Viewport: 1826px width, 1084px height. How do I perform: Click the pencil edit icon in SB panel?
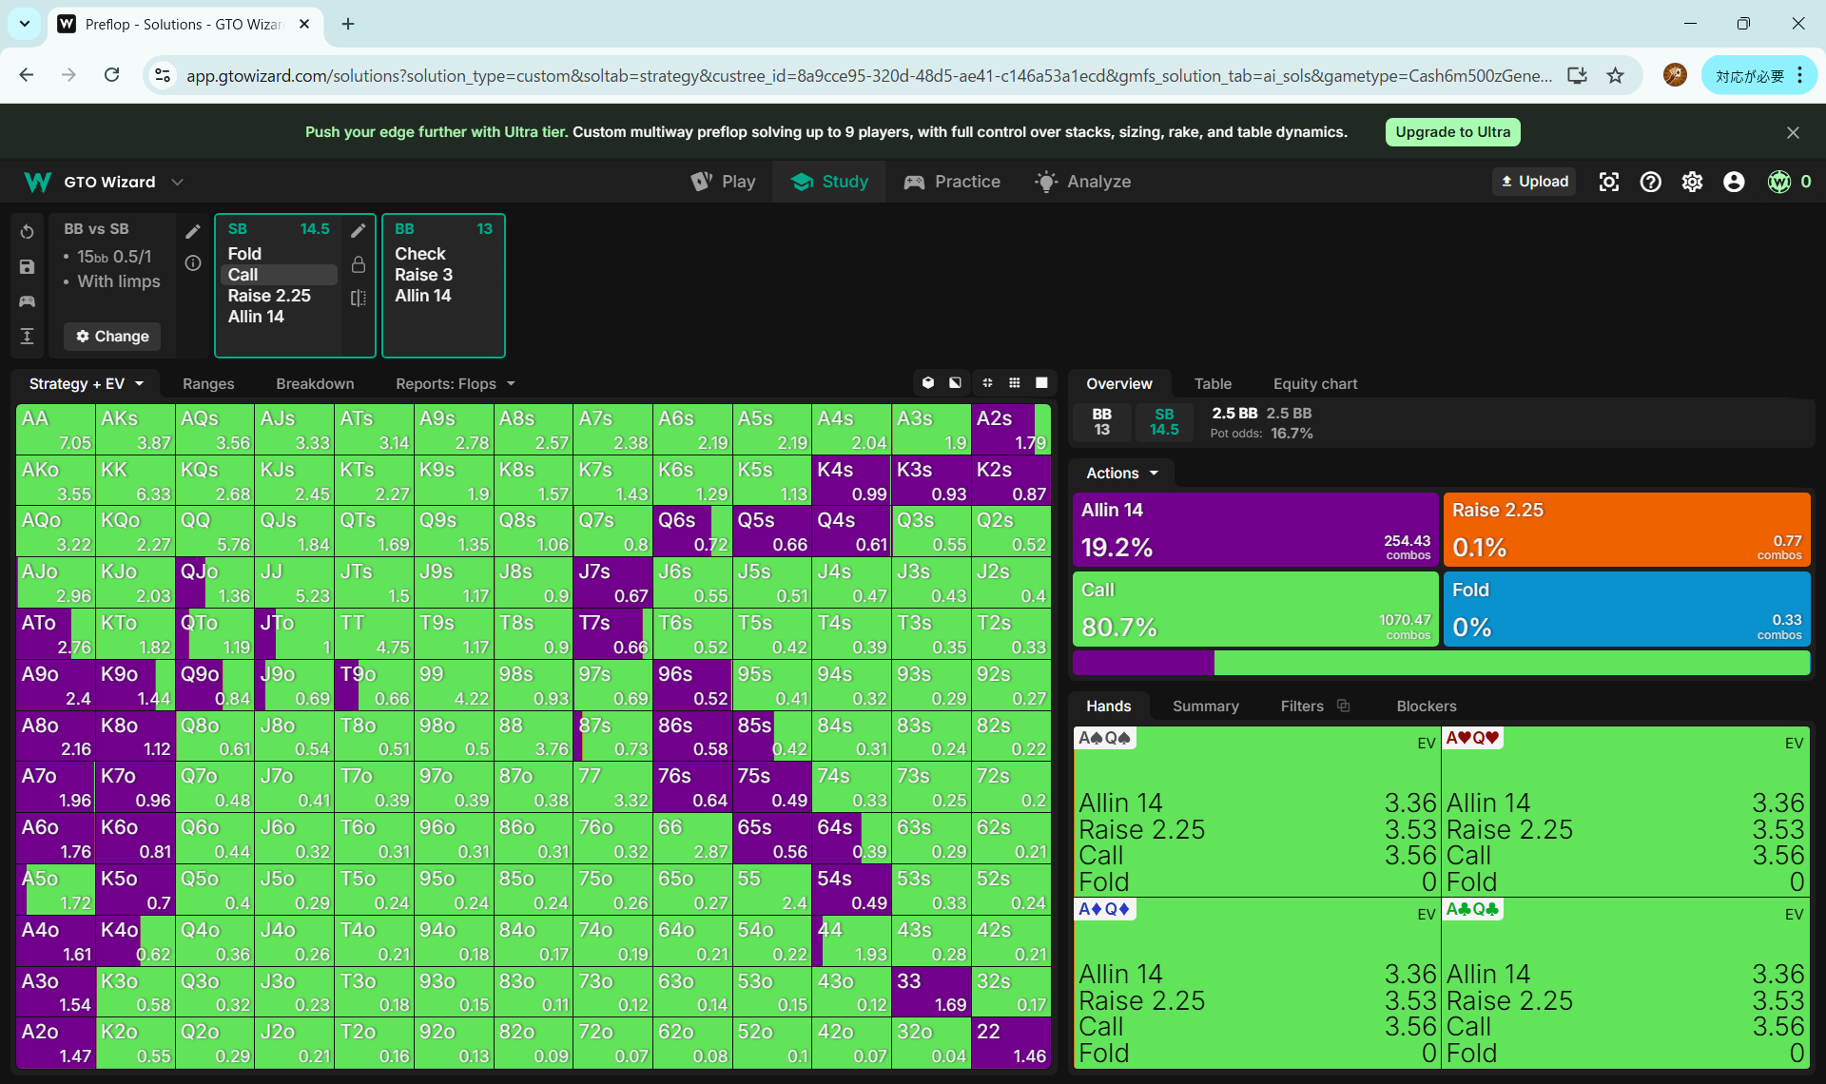click(x=359, y=230)
